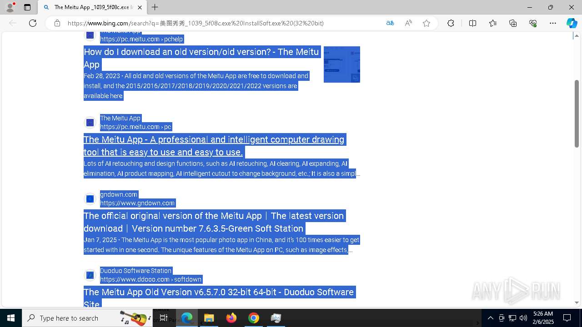582x327 pixels.
Task: Launch Google Chrome from taskbar
Action: (254, 318)
